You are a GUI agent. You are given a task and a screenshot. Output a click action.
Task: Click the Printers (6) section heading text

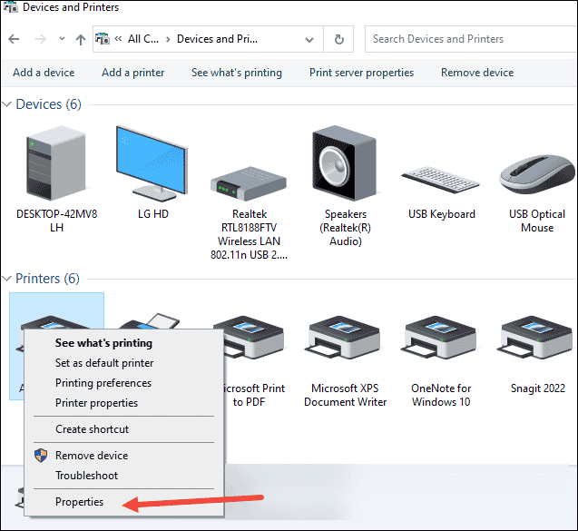pos(47,279)
